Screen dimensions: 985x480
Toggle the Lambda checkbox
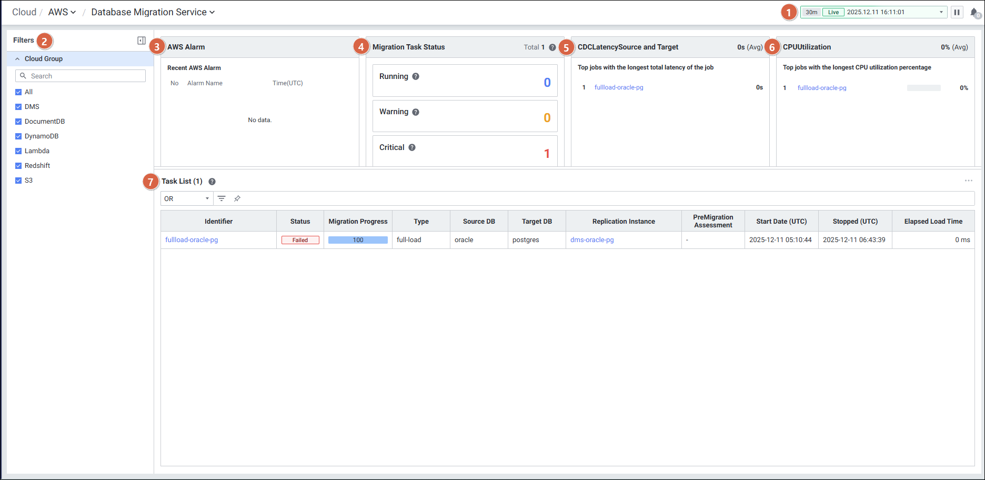[x=18, y=151]
